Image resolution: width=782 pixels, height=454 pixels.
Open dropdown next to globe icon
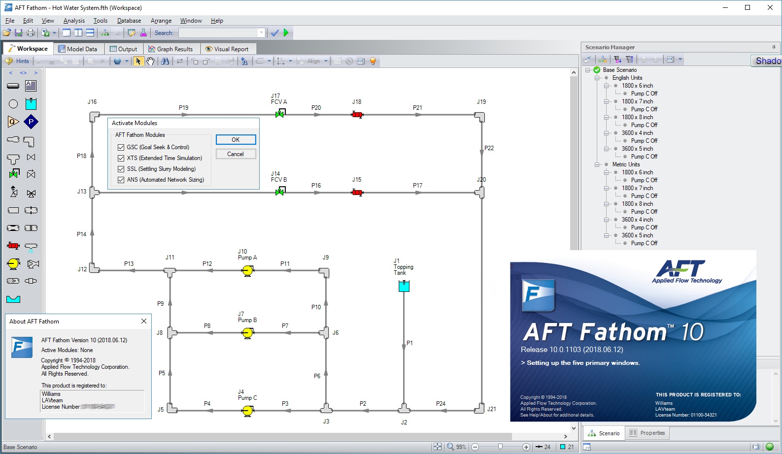[x=127, y=61]
